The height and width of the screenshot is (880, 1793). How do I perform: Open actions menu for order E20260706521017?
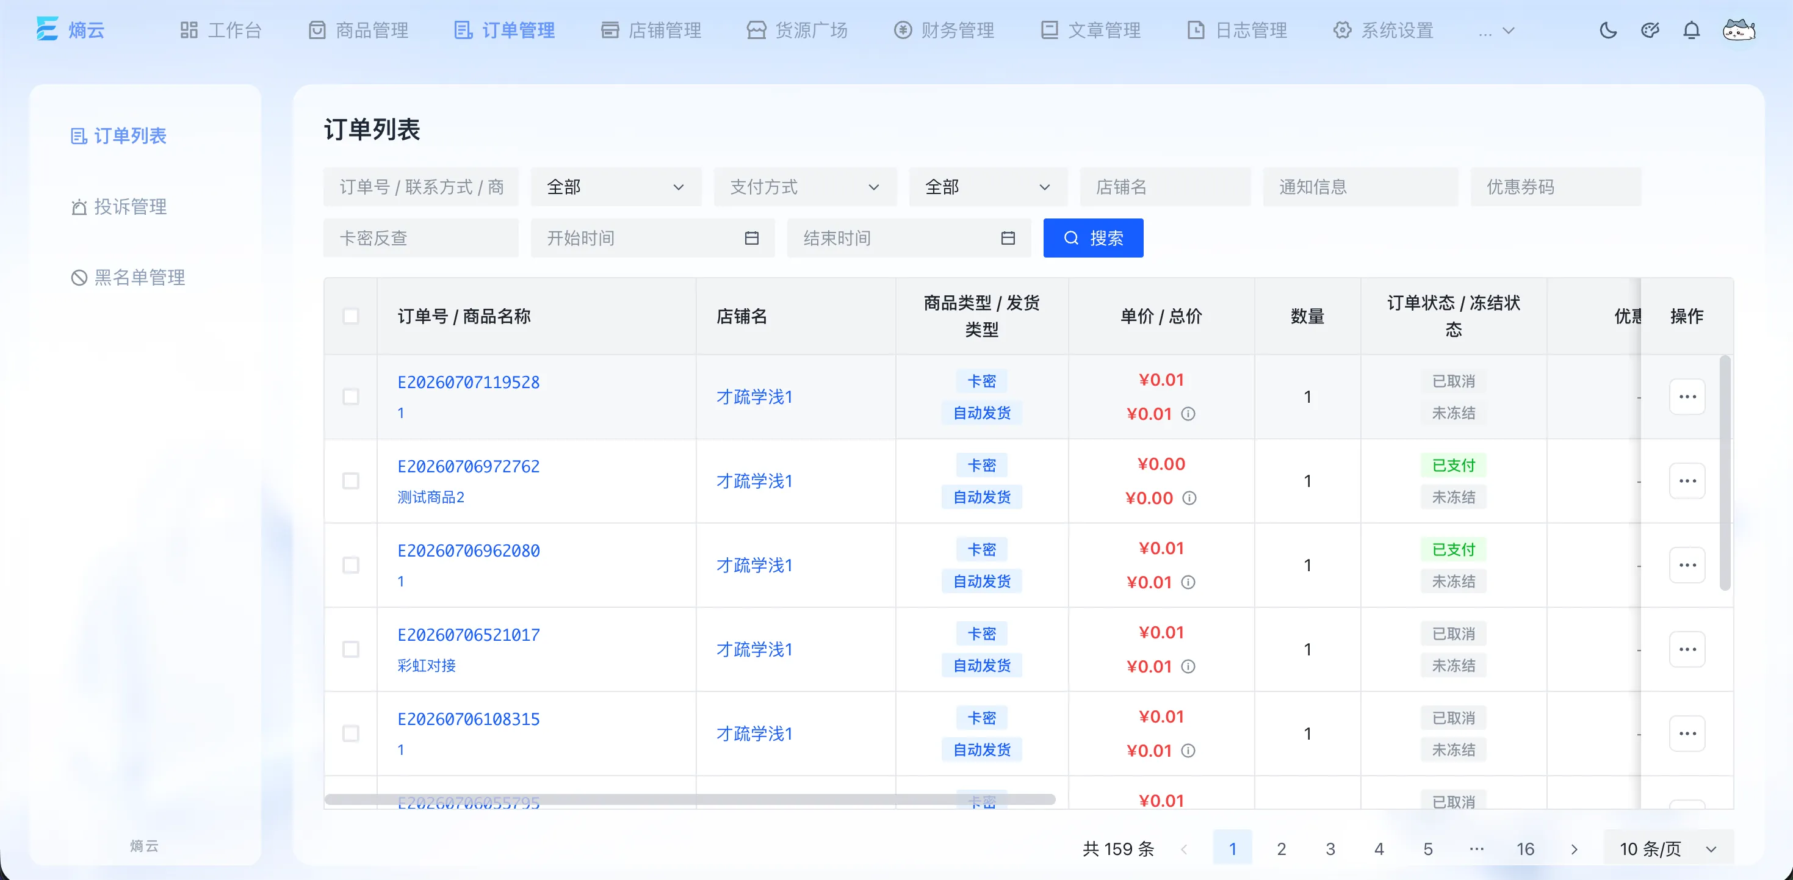coord(1687,649)
